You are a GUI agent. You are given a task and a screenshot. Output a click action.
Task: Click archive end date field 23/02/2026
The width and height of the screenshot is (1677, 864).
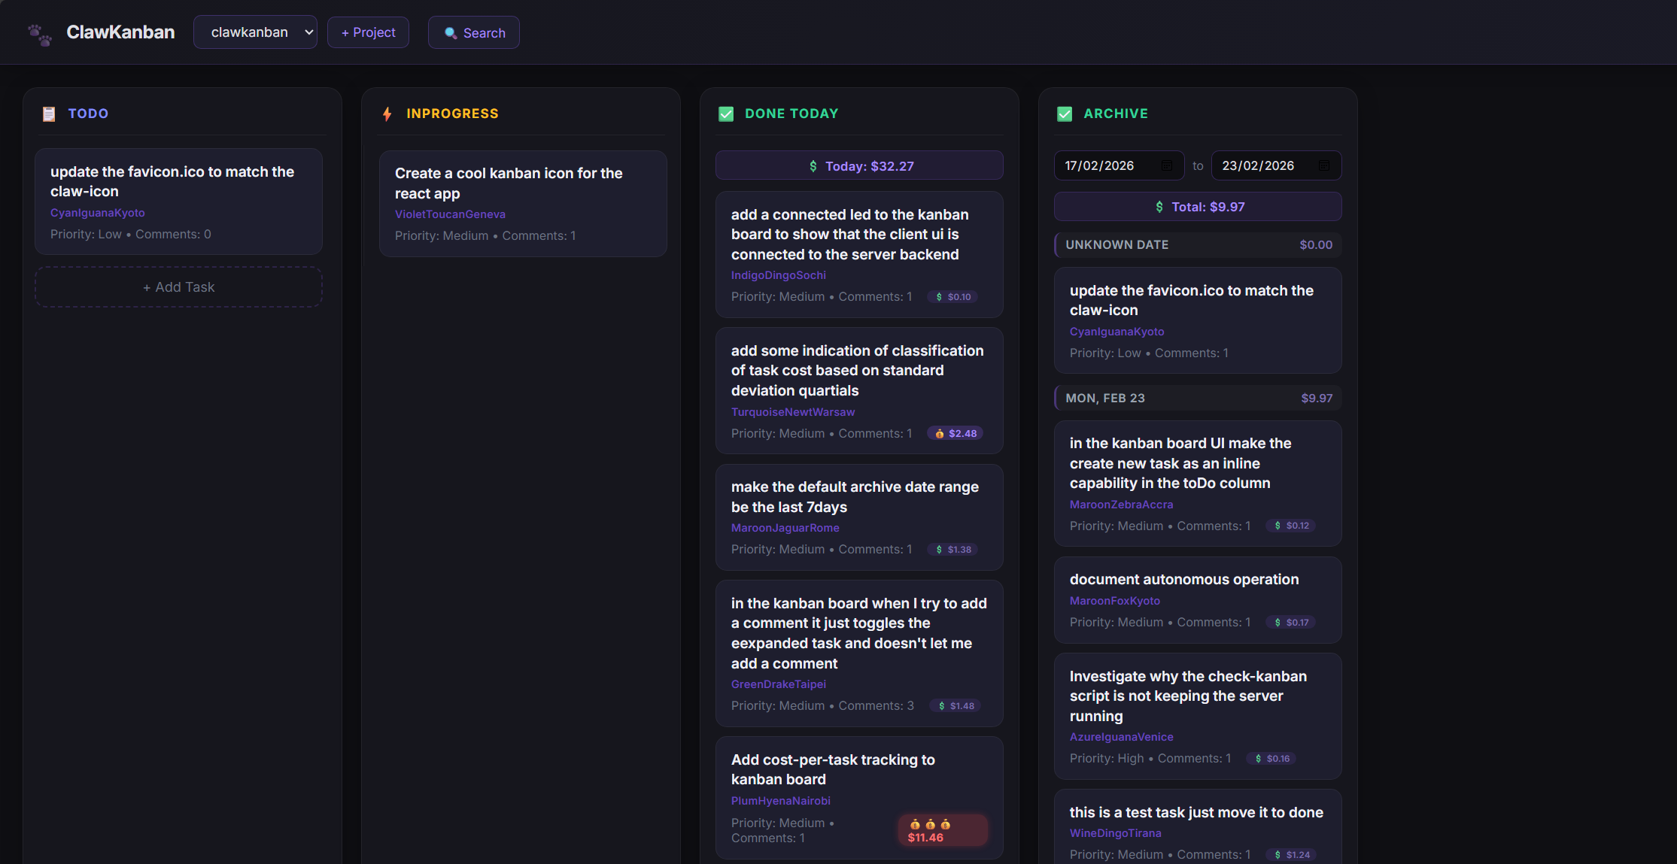pyautogui.click(x=1276, y=165)
